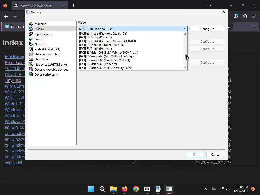The height and width of the screenshot is (195, 260).
Task: Select the Machine settings category
Action: (52, 24)
